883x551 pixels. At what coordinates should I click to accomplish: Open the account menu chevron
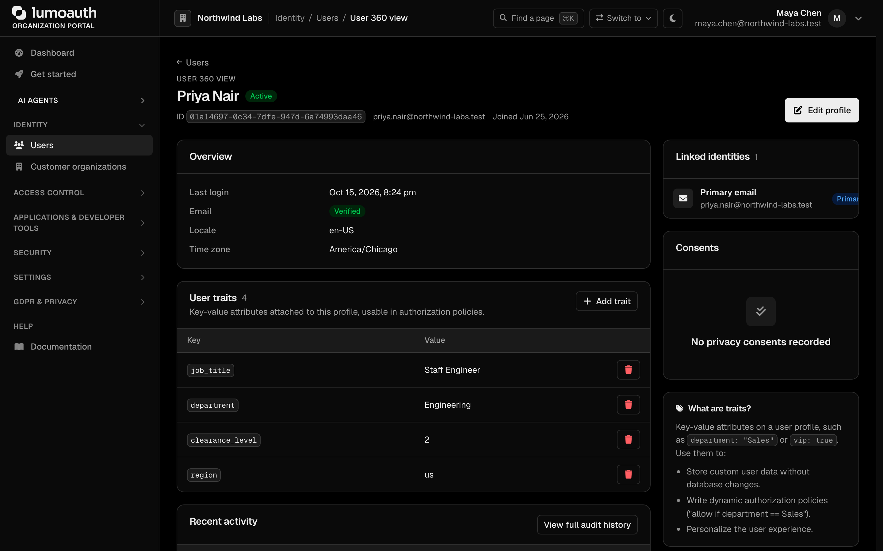(858, 18)
